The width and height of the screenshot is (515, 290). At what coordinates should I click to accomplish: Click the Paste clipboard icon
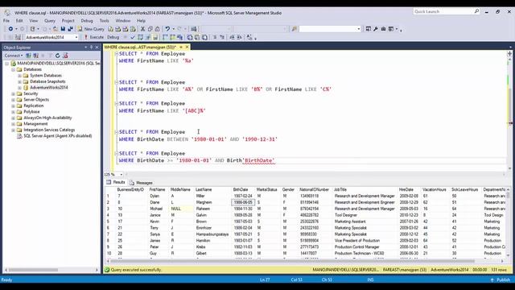pyautogui.click(x=158, y=29)
